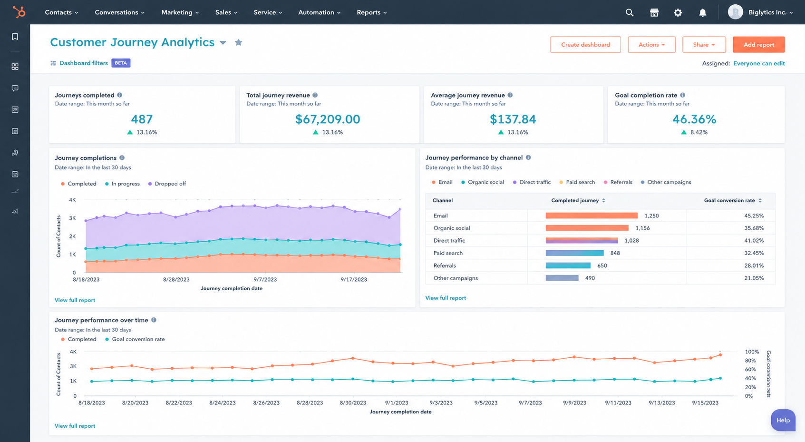Screen dimensions: 805x442
Task: Click the bookmarks icon in sidebar
Action: click(15, 37)
